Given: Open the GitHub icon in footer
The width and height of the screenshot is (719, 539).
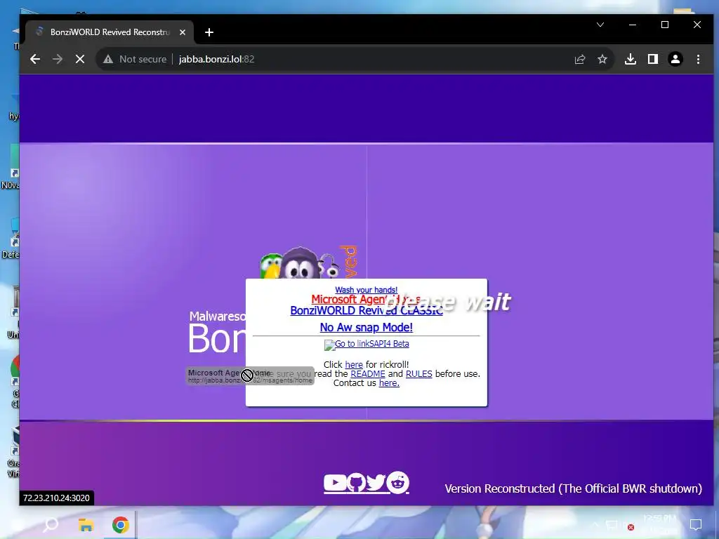Looking at the screenshot, I should pos(356,483).
